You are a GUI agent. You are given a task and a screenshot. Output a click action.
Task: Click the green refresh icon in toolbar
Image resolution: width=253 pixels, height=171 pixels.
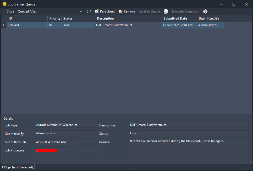coord(89,11)
